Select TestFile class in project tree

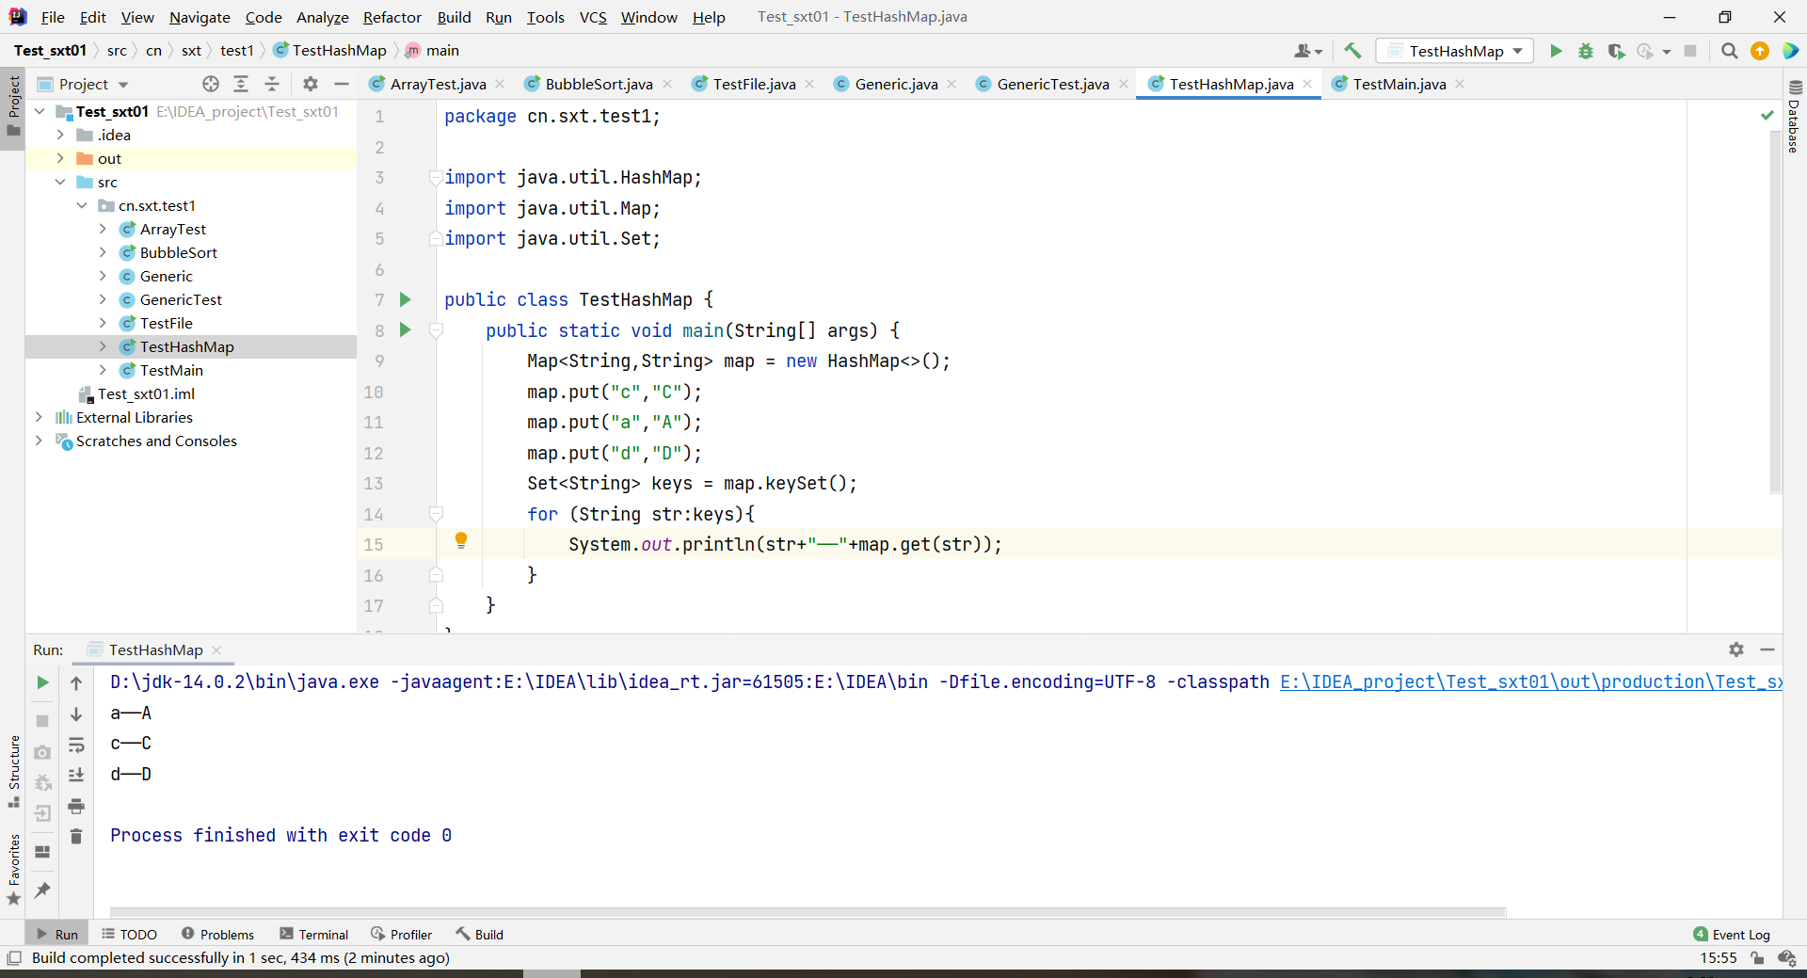coord(166,323)
